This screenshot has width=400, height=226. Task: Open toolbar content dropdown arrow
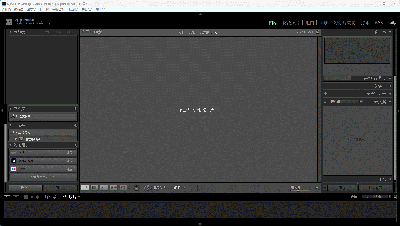(317, 188)
